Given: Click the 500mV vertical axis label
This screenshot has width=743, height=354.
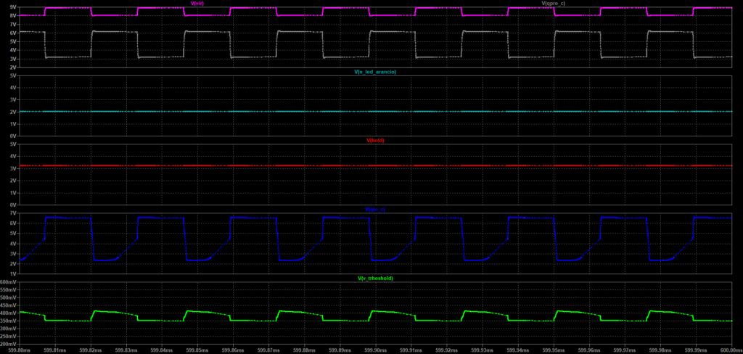Looking at the screenshot, I should click(x=9, y=297).
